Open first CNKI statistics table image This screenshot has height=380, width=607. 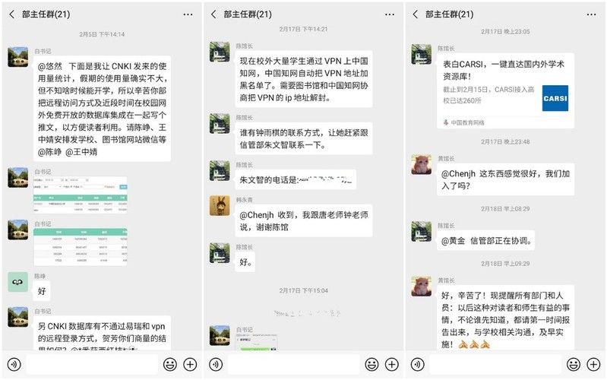80,195
